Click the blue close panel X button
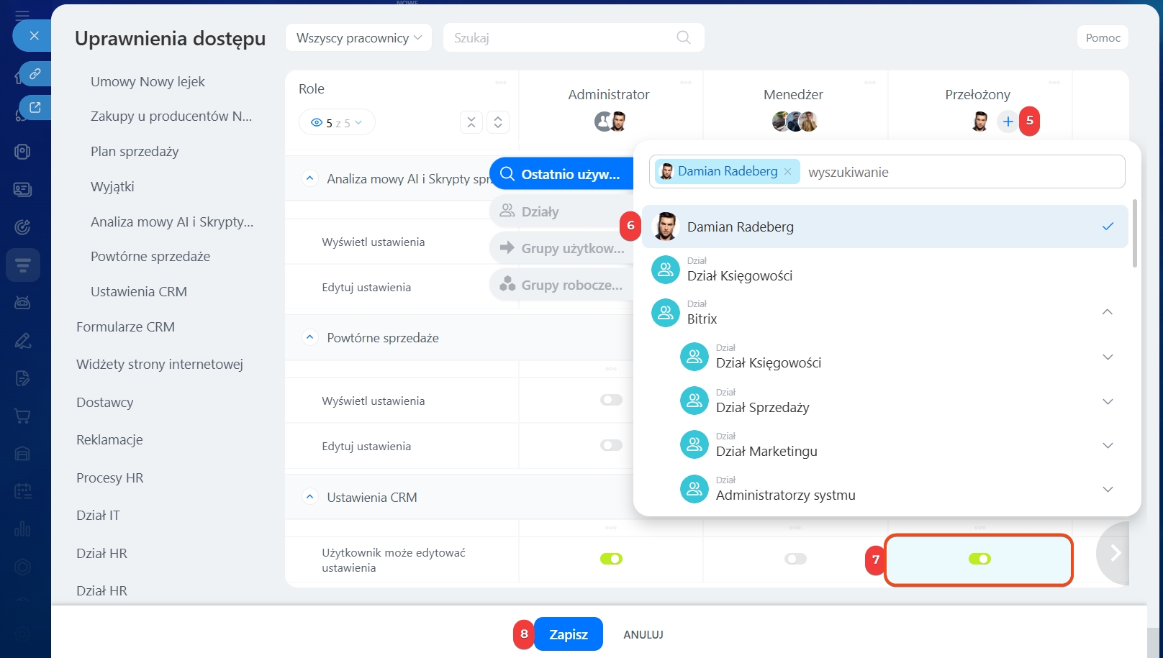1163x658 pixels. pyautogui.click(x=34, y=35)
